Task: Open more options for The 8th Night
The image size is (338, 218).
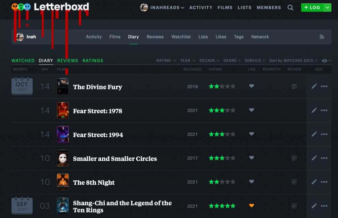Action: point(324,182)
